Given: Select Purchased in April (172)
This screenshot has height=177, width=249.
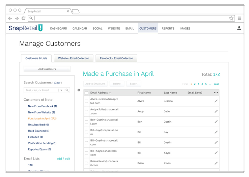Looking at the screenshot, I should coord(42,118).
